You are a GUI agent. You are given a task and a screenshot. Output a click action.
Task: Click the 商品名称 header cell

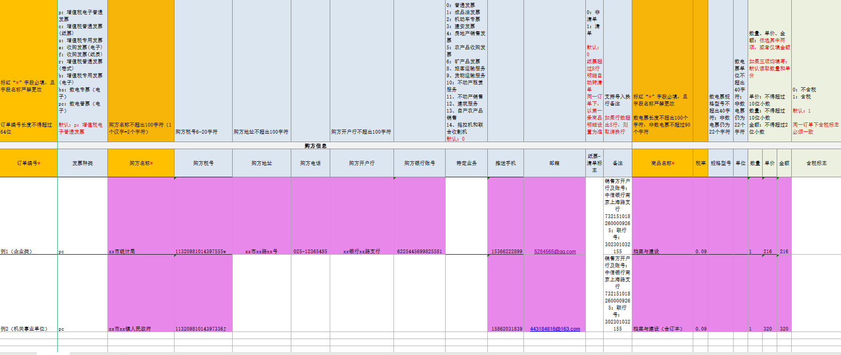pos(662,163)
